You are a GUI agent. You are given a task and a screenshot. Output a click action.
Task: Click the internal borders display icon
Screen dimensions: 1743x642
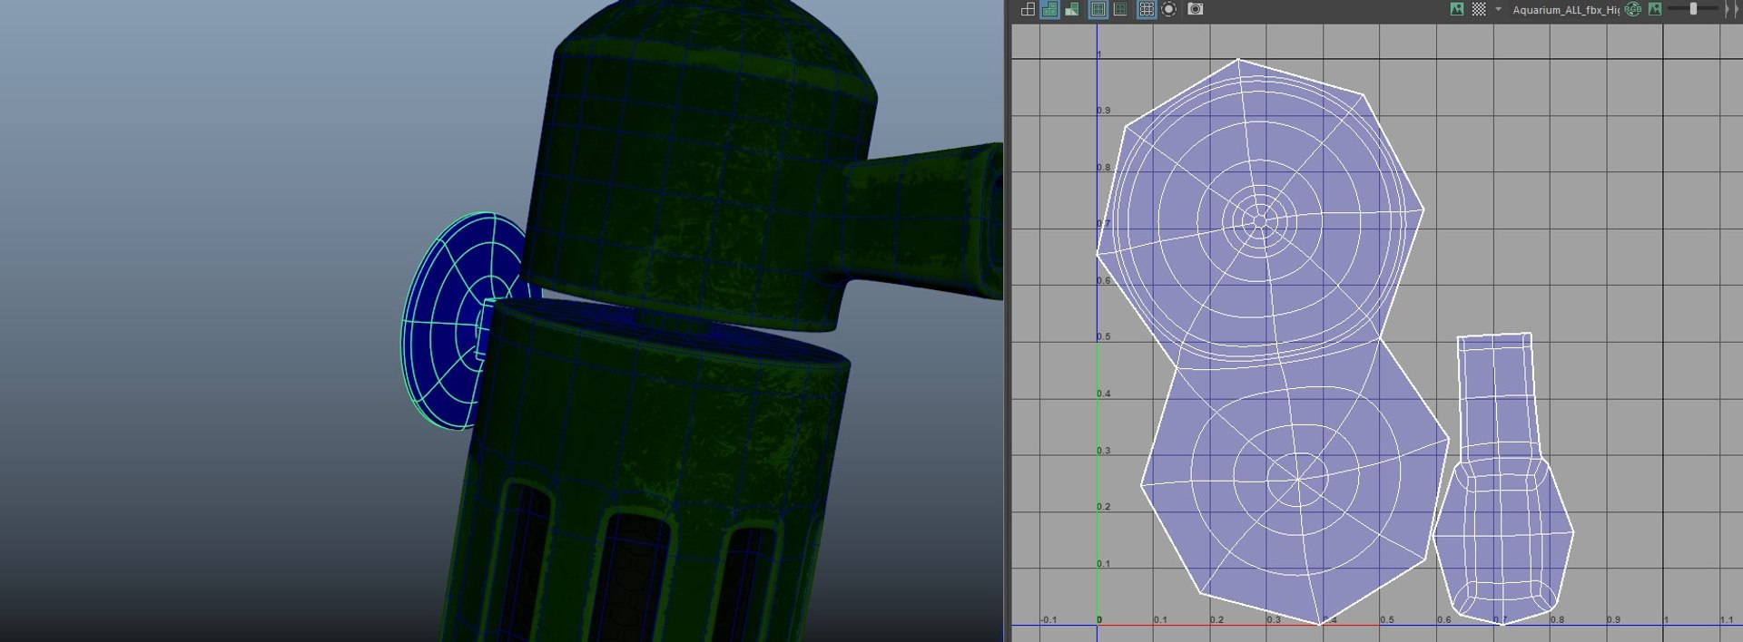1120,9
